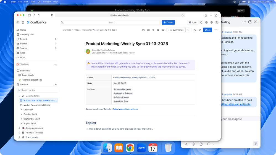276x155 pixels.
Task: Open the Window menu
Action: tap(47, 2)
